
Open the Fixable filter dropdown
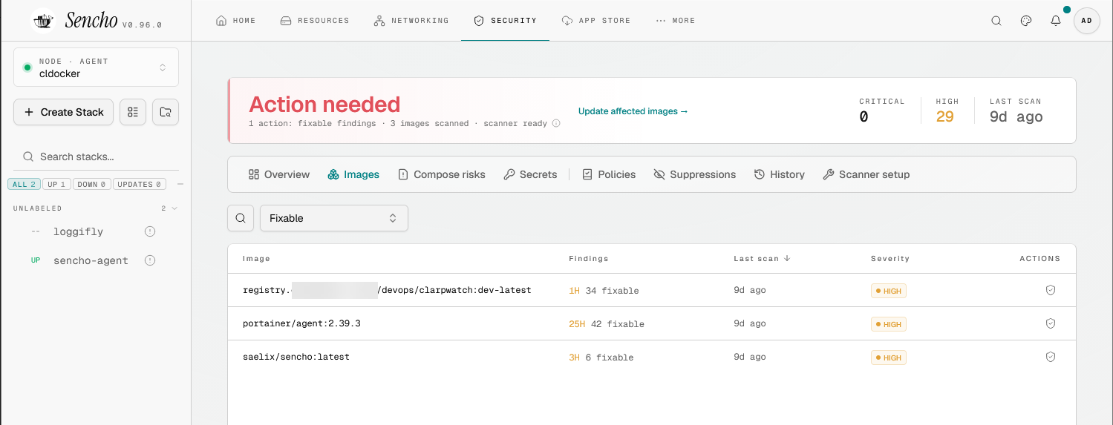[x=333, y=218]
